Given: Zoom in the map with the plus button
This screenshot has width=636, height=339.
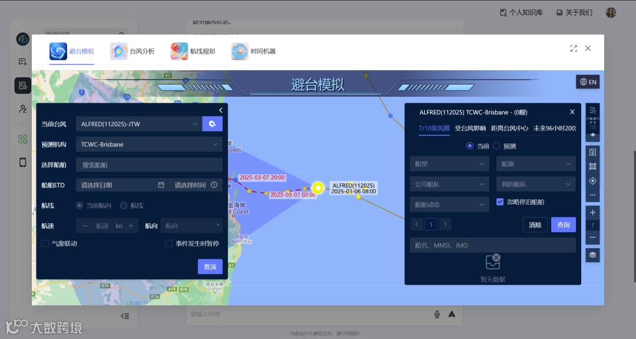Looking at the screenshot, I should [592, 212].
